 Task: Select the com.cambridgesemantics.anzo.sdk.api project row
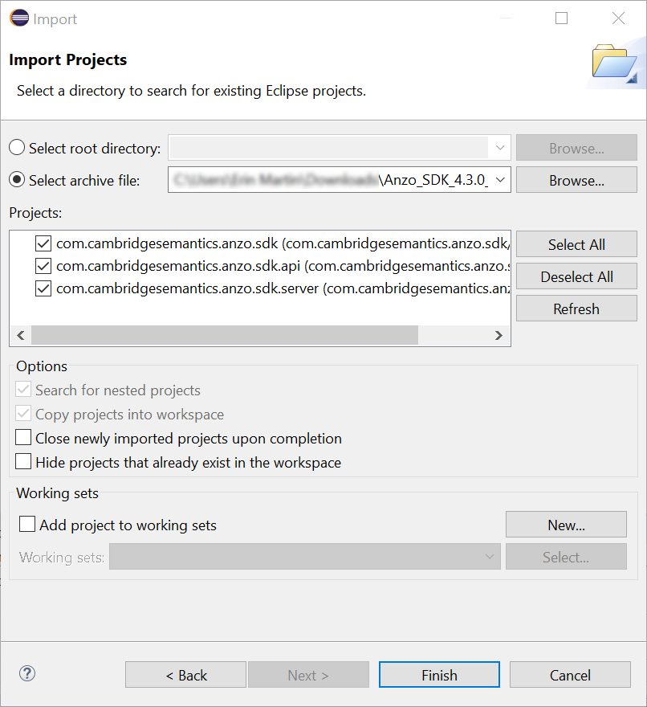coord(283,266)
